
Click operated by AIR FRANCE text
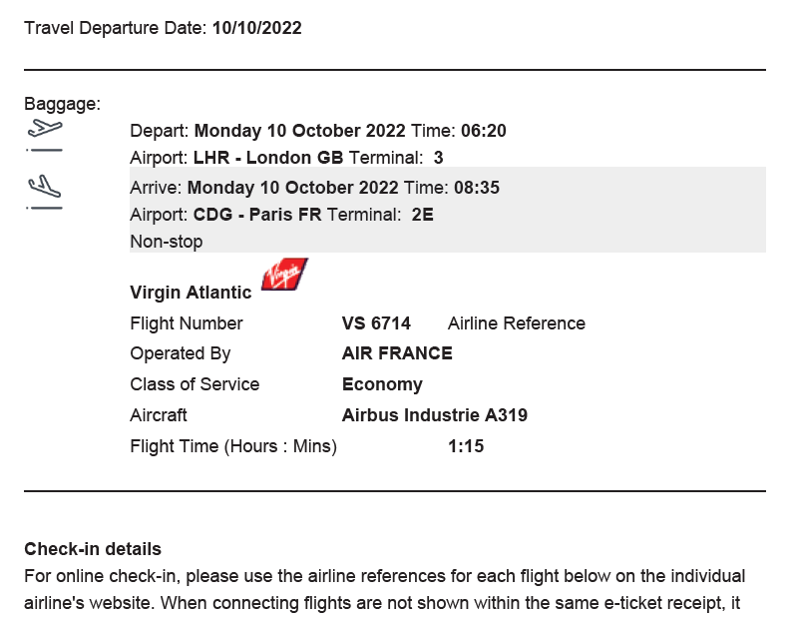397,353
